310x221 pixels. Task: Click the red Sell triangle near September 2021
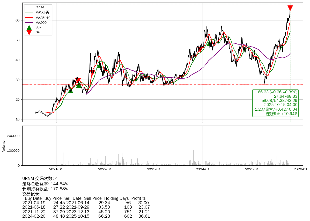pos(92,73)
